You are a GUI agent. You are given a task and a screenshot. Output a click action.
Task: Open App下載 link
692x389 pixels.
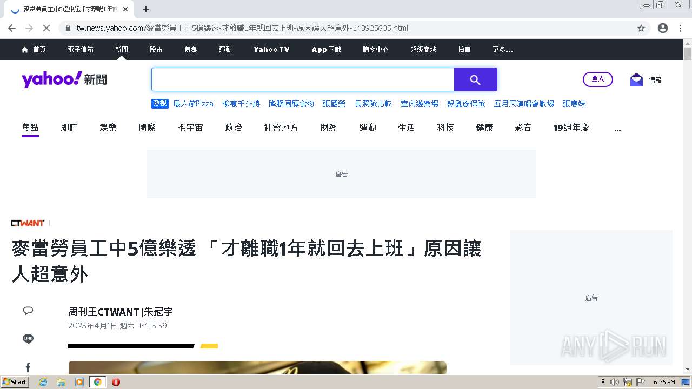[x=327, y=49]
